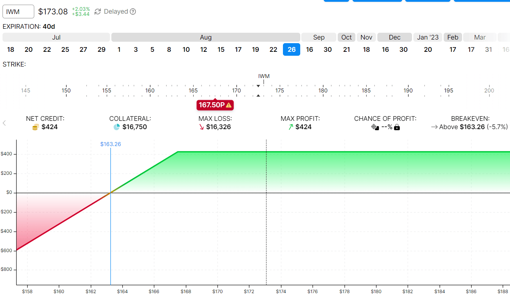
Task: Click the $400 y-axis chart label
Action: pos(6,154)
